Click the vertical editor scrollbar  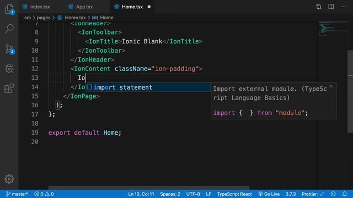click(350, 91)
